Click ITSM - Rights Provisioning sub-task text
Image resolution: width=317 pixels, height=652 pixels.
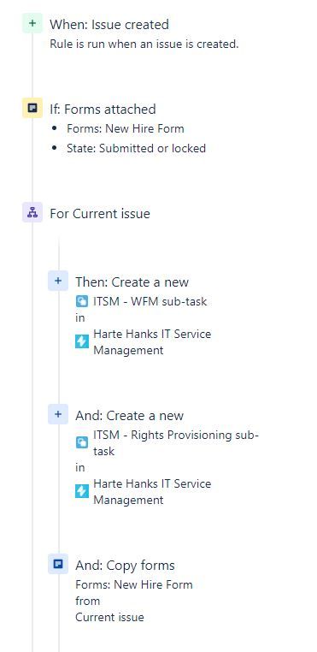pos(176,443)
